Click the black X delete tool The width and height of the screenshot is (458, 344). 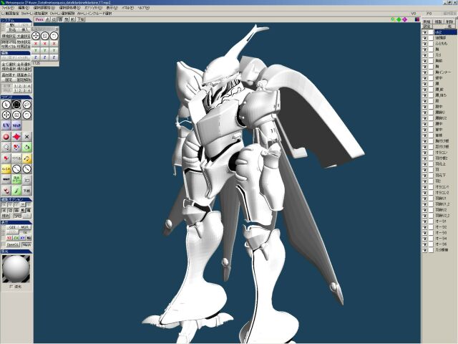tap(27, 136)
